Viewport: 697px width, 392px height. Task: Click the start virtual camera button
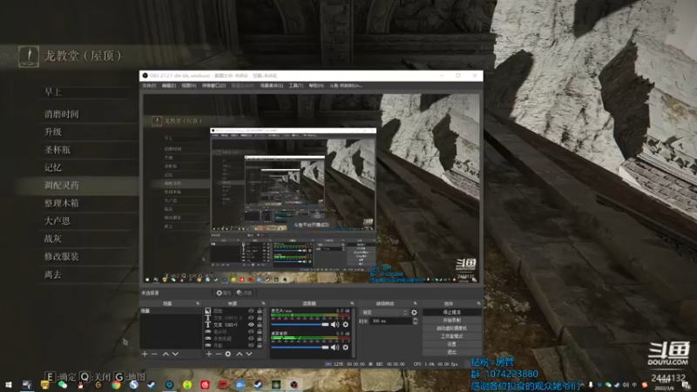click(x=451, y=328)
